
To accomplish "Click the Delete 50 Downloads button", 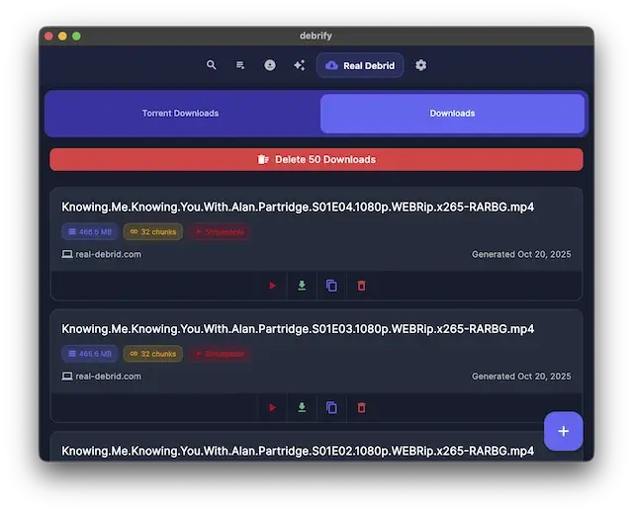I will point(316,160).
